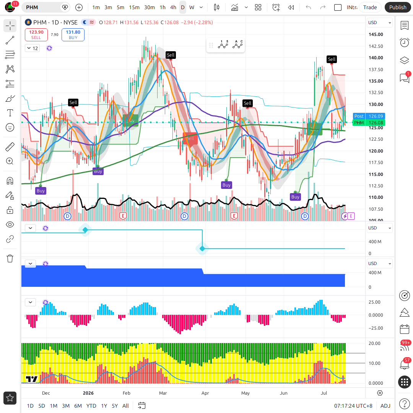Open the patterns drawing tool
The width and height of the screenshot is (413, 413).
(10, 69)
